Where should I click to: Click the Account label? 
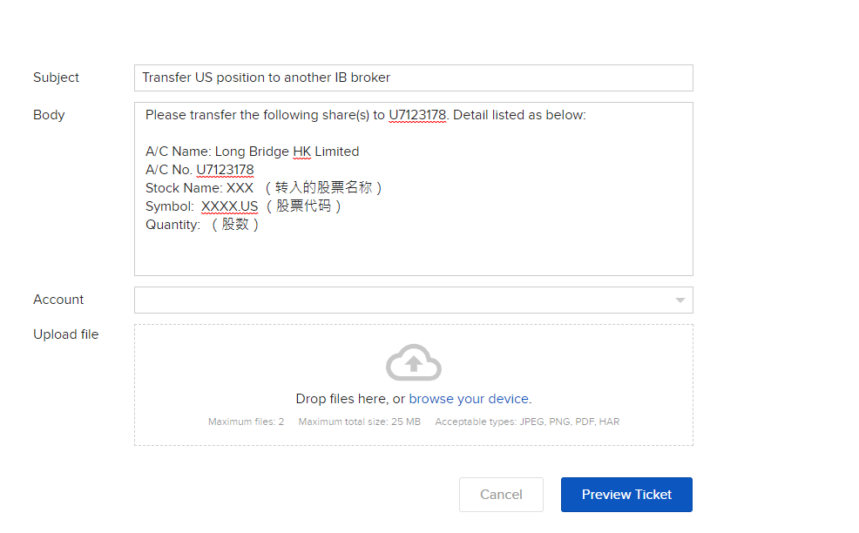(x=58, y=300)
